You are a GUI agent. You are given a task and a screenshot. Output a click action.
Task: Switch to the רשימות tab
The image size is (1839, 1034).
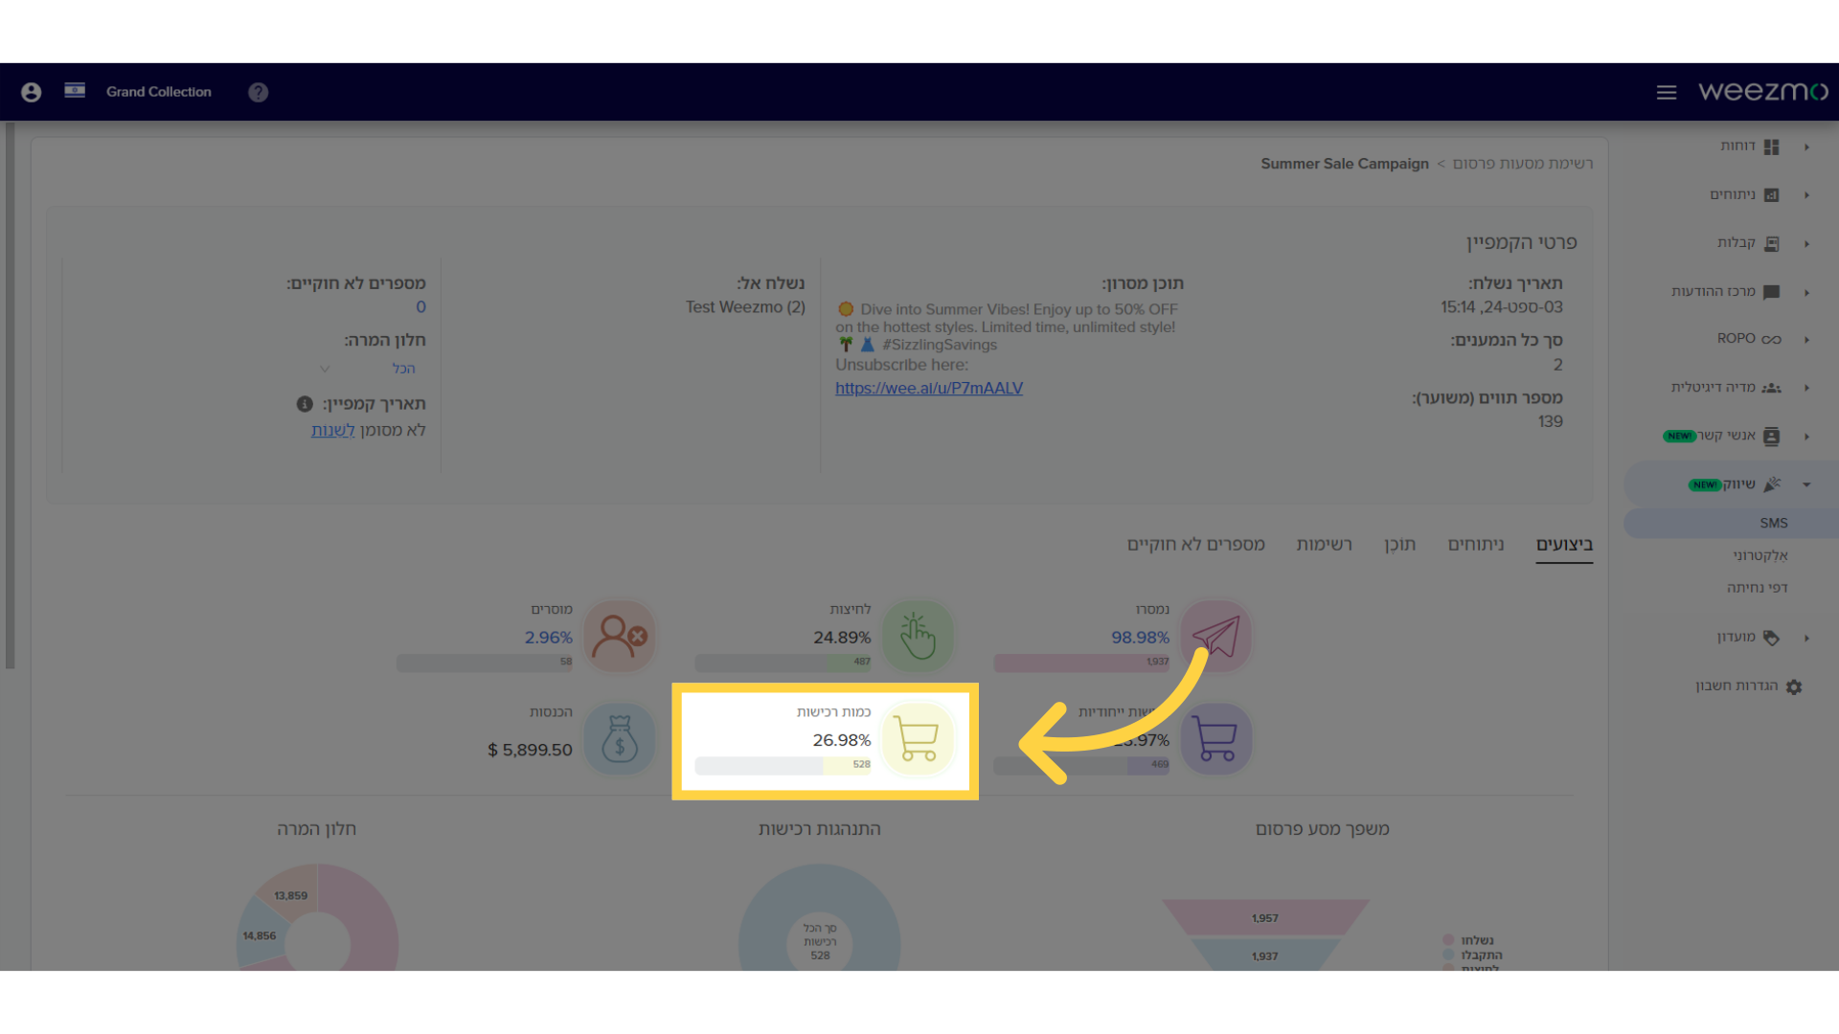click(1324, 544)
